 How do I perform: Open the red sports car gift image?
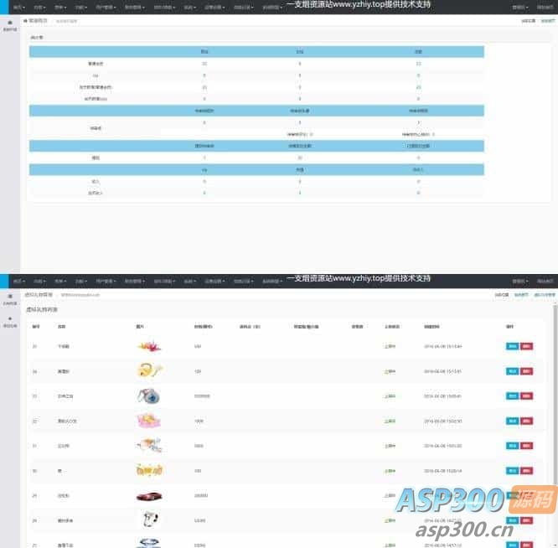(x=149, y=496)
